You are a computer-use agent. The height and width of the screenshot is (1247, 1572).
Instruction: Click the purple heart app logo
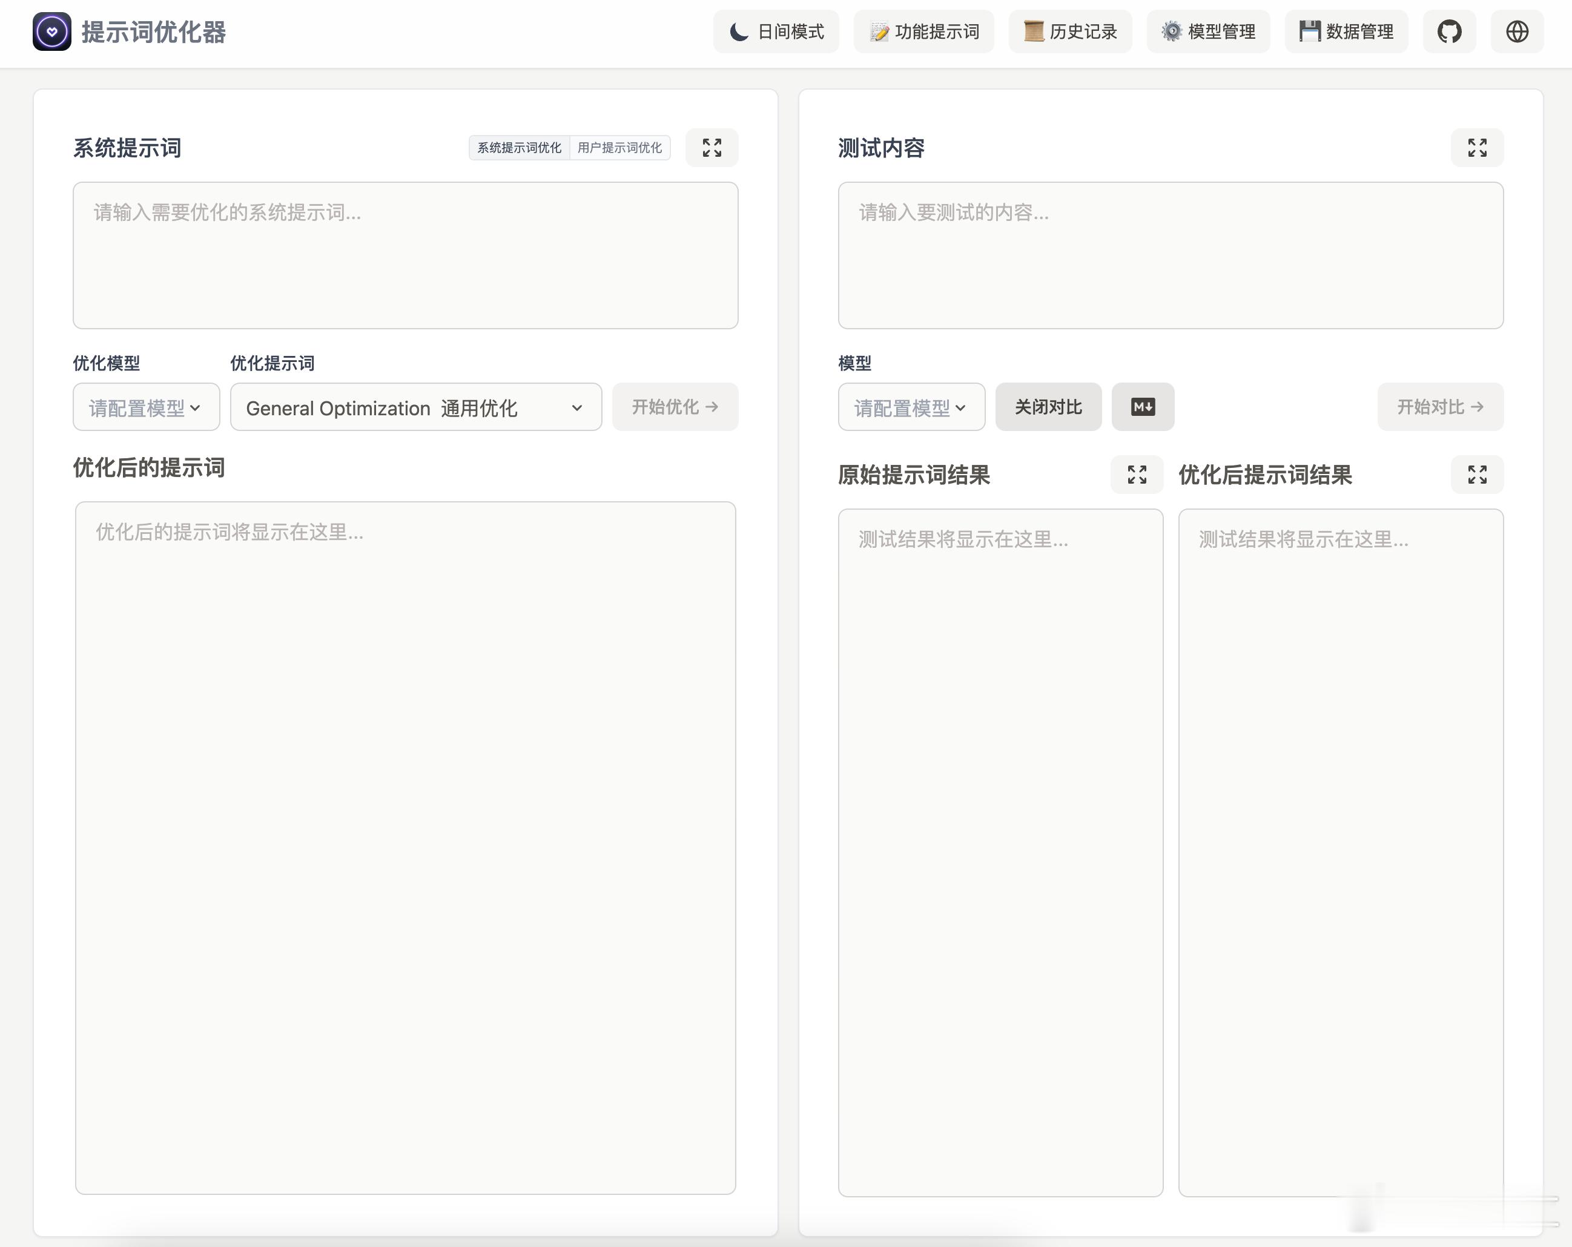51,31
